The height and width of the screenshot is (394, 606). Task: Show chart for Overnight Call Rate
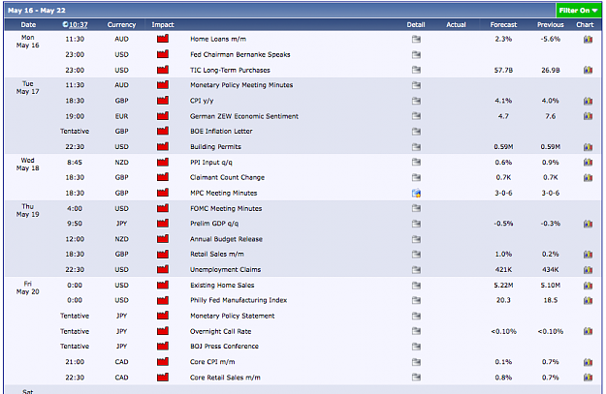click(x=588, y=331)
